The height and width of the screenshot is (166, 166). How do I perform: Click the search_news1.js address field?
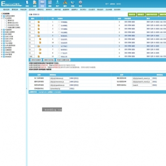pos(142,78)
